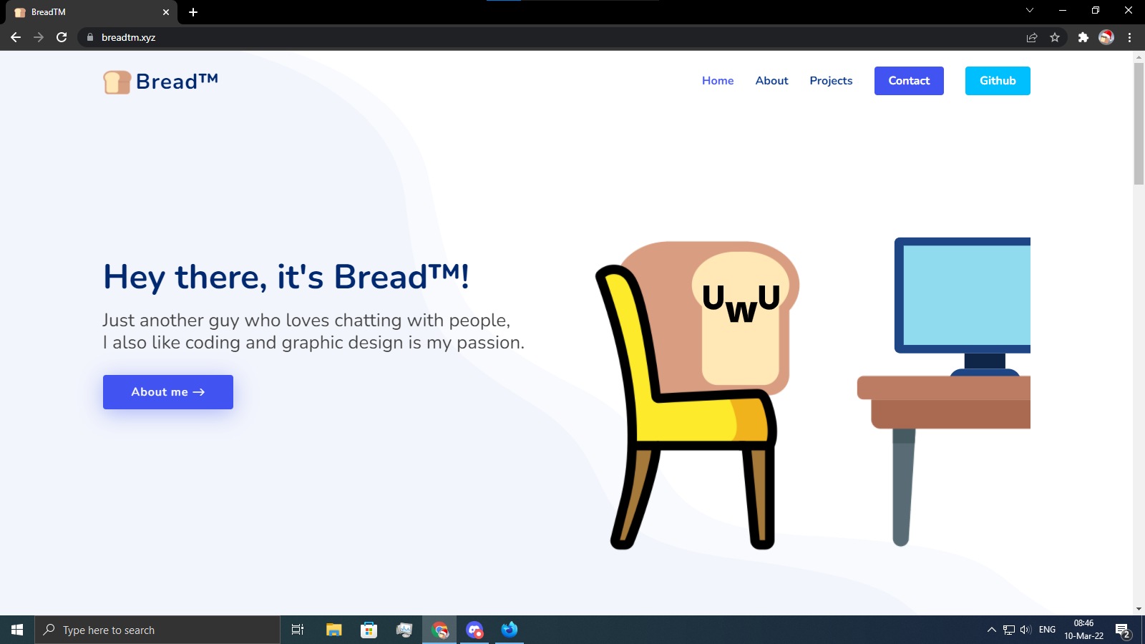This screenshot has width=1145, height=644.
Task: Click the Bread™ toast logo icon
Action: [117, 82]
